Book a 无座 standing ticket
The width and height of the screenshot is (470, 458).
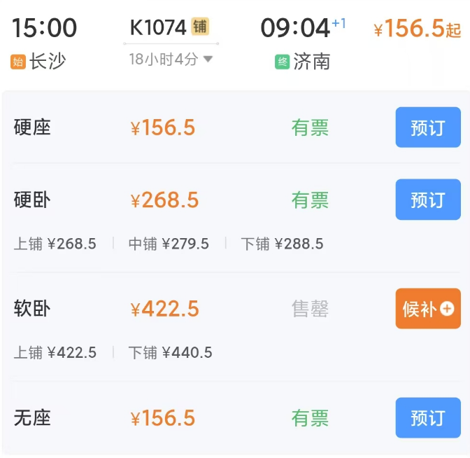tap(427, 418)
